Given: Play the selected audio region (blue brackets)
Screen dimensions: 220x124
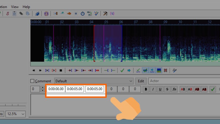Looking at the screenshot, I should pyautogui.click(x=47, y=71).
